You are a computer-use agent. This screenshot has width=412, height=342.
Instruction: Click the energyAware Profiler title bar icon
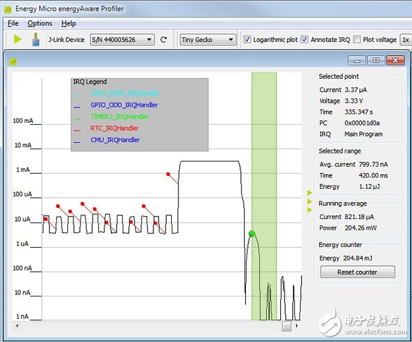(8, 8)
